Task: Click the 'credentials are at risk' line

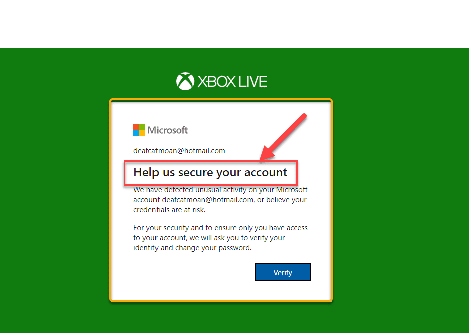Action: 170,210
